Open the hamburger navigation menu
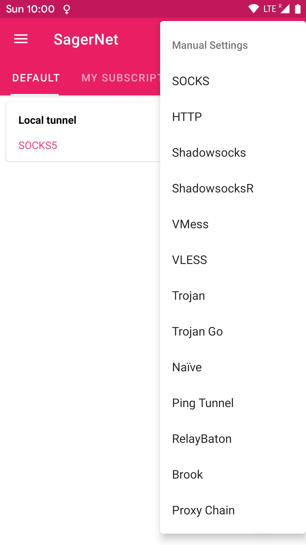Image resolution: width=306 pixels, height=545 pixels. pyautogui.click(x=21, y=39)
